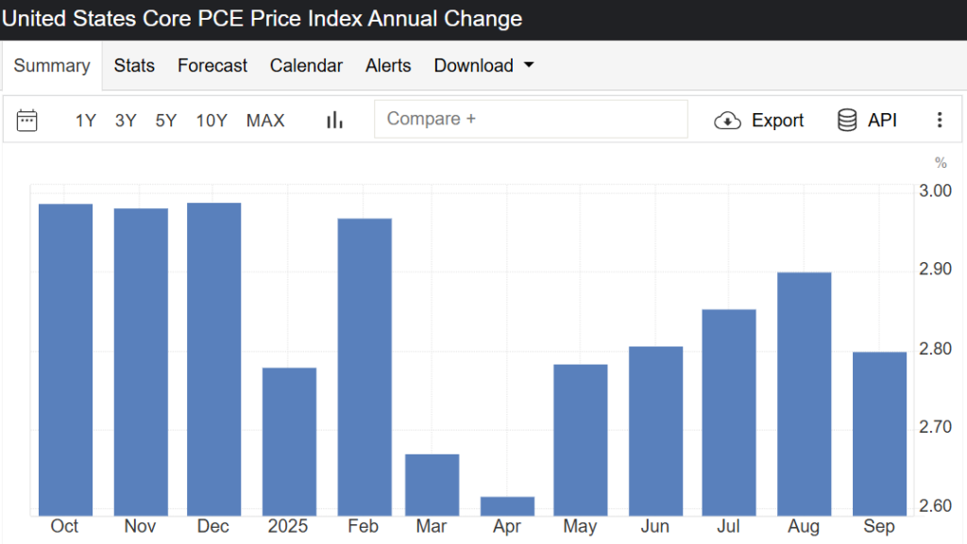Click the API database icon
Image resolution: width=967 pixels, height=544 pixels.
pos(847,120)
